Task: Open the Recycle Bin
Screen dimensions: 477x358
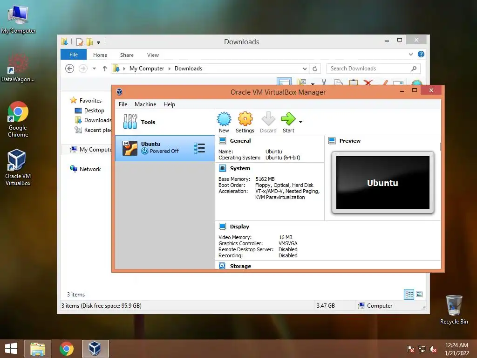Action: tap(454, 310)
